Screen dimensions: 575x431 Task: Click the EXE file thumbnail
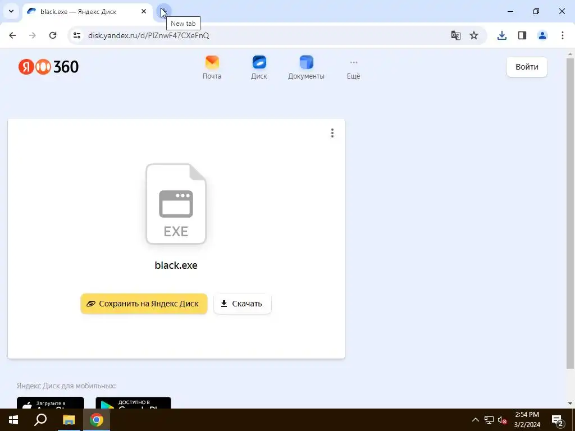(x=176, y=204)
